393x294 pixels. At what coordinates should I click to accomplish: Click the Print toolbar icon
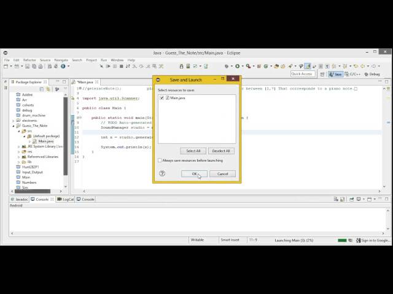[41, 66]
